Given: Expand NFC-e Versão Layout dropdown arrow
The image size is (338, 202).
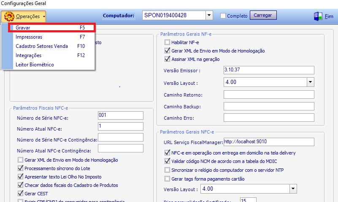Looking at the screenshot, I should point(293,189).
